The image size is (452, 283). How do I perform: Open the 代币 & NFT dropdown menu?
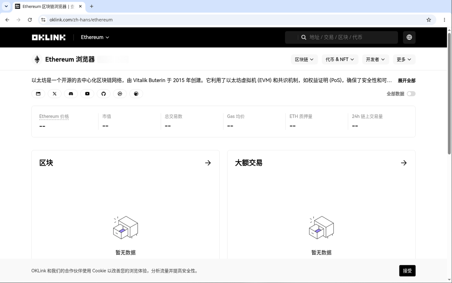[x=340, y=59]
